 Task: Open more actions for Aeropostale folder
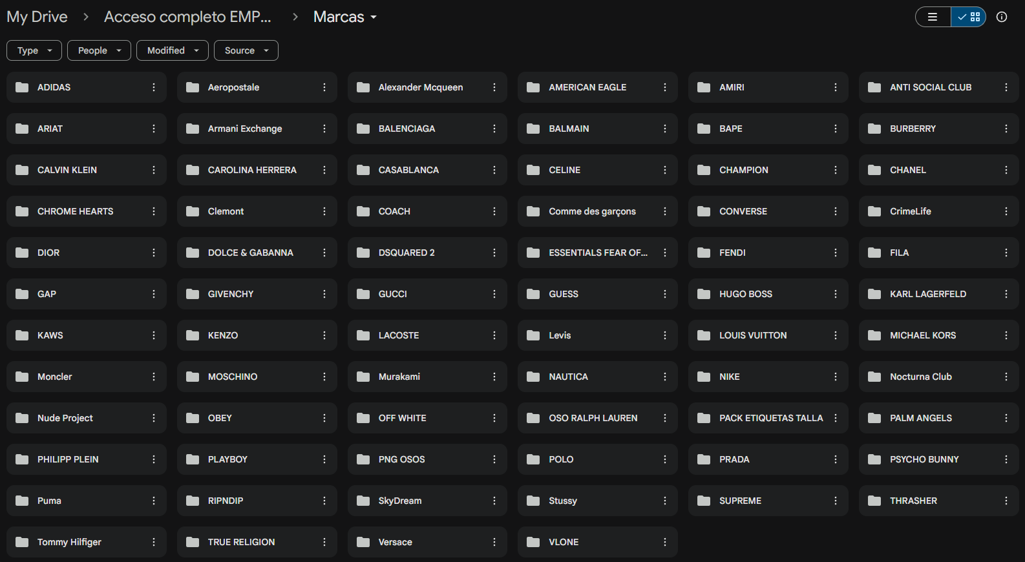(x=324, y=87)
